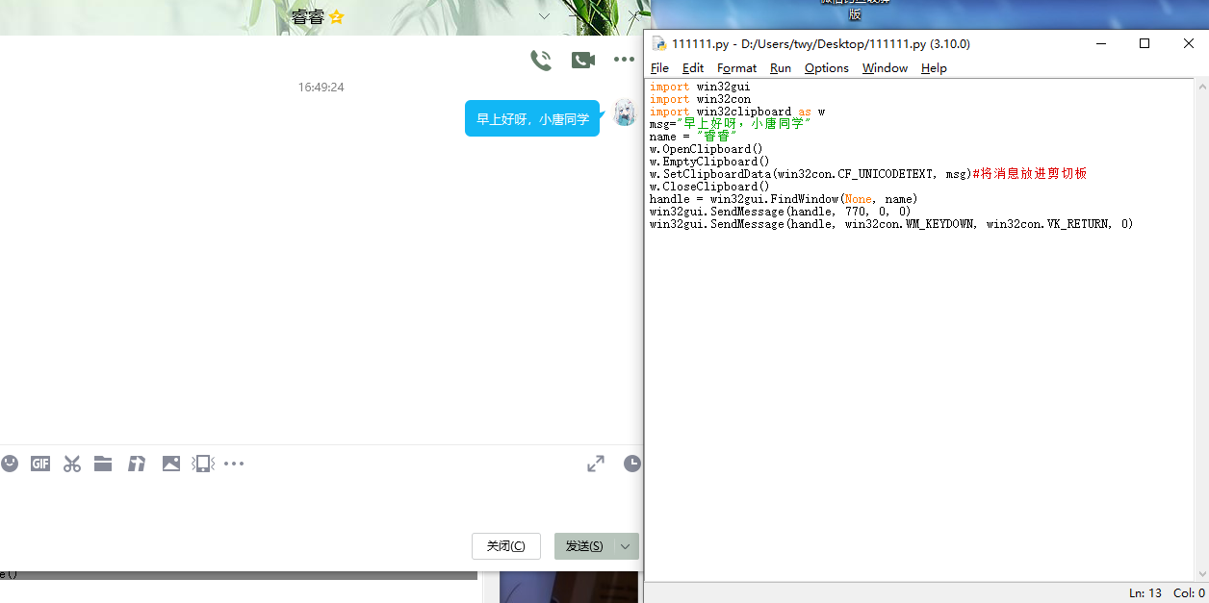
Task: Start a voice call with 睿睿
Action: tap(541, 59)
